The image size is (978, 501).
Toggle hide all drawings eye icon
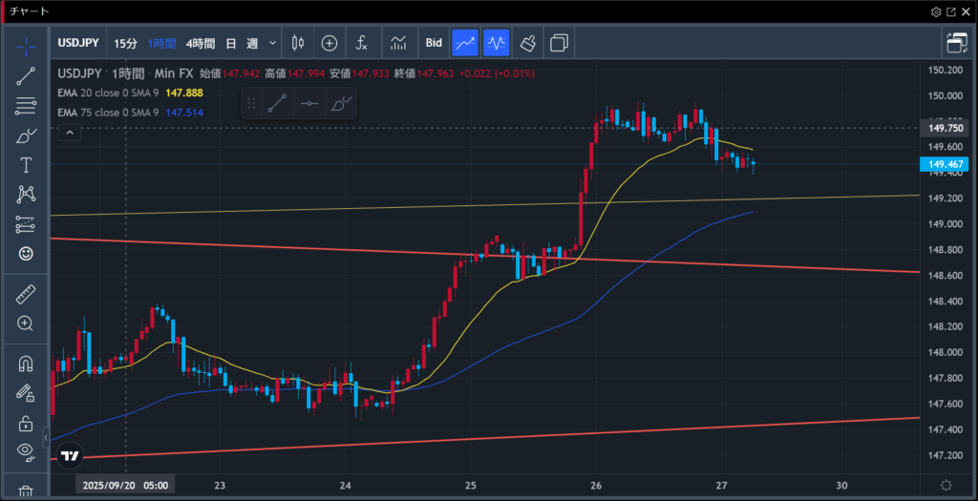[x=26, y=451]
